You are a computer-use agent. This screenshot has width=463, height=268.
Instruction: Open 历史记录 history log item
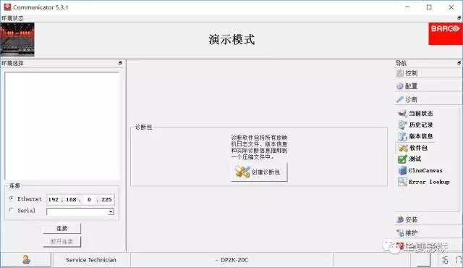[415, 125]
